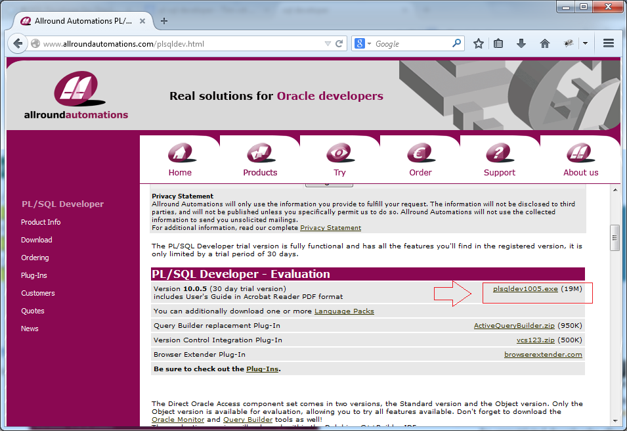Click the Support question-mark icon
The image size is (627, 431).
tap(499, 152)
